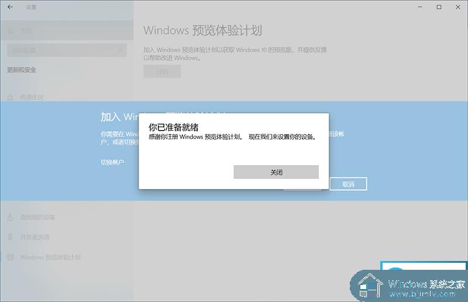Close the Settings window
The image size is (468, 302).
point(458,7)
